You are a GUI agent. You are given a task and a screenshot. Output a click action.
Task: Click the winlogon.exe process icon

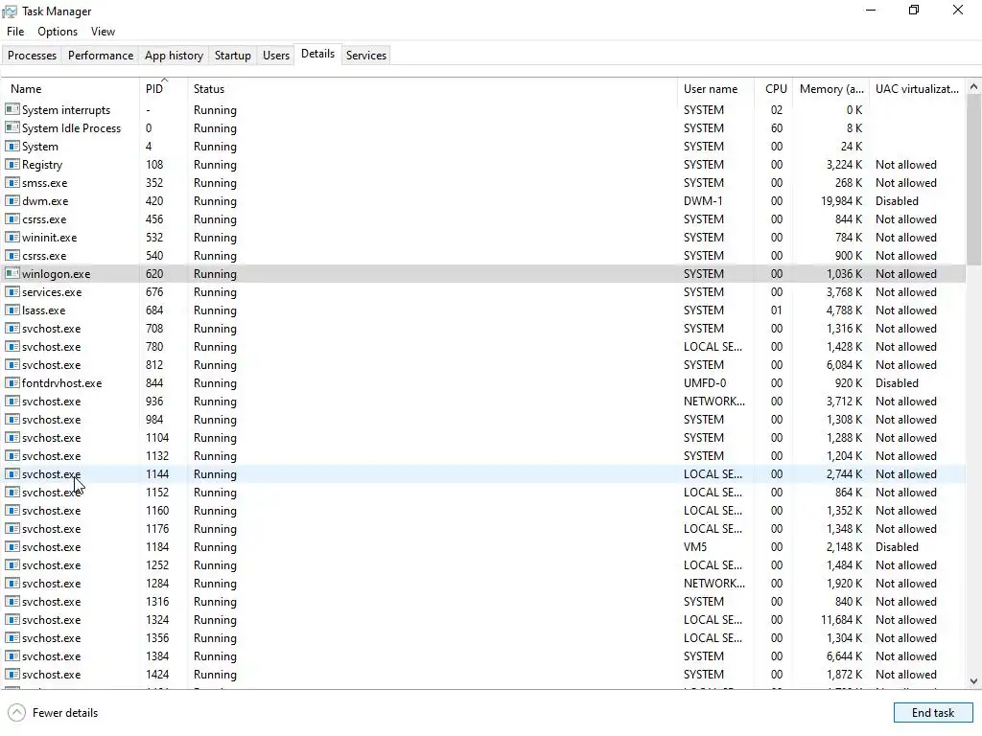(12, 273)
